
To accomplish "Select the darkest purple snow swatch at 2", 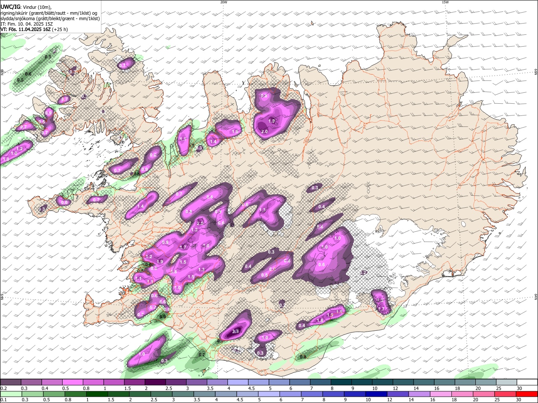I will [x=155, y=382].
